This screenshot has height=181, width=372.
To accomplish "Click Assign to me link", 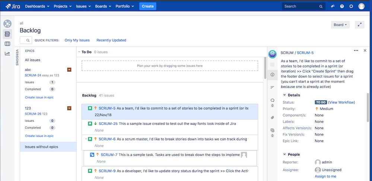I will [x=325, y=176].
